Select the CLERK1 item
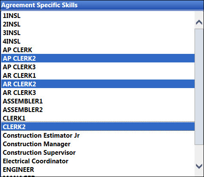Viewport: 204px width, 177px height. 98,118
